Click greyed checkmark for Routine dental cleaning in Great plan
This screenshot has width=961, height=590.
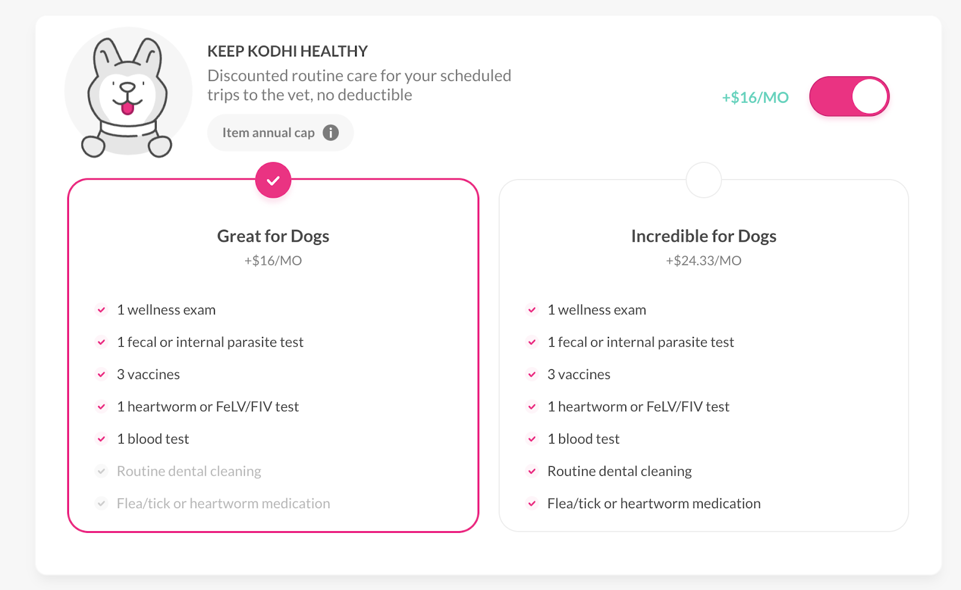[x=102, y=471]
